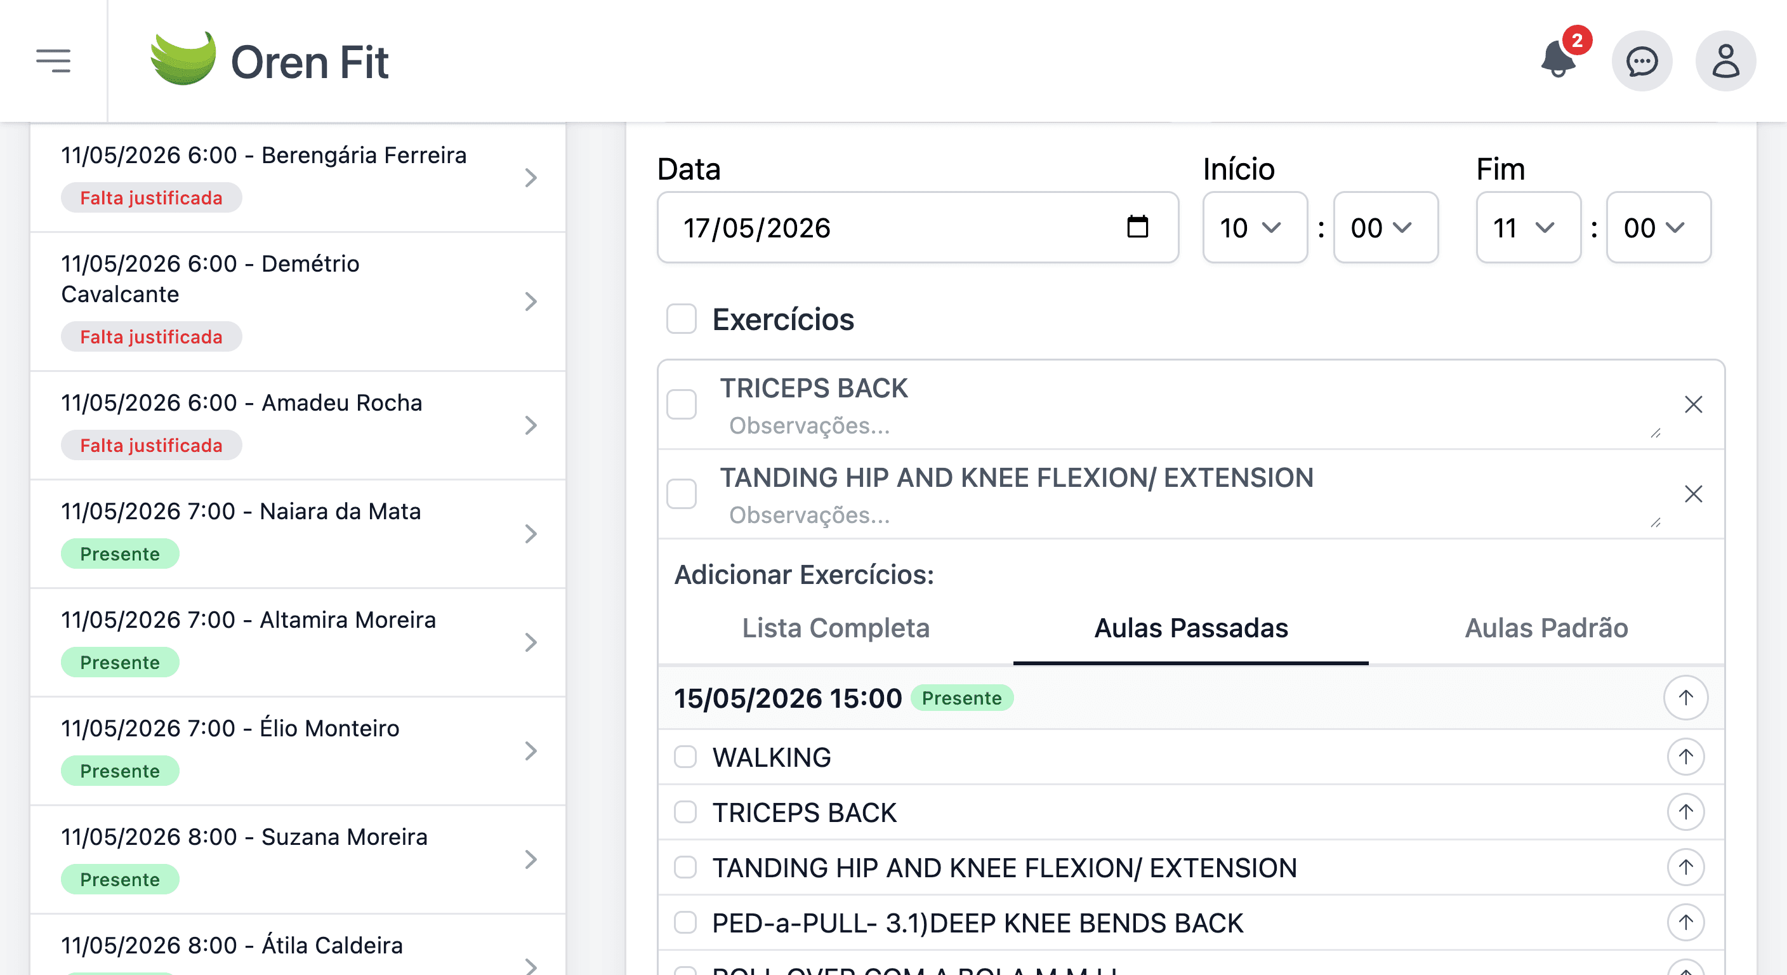The image size is (1787, 975).
Task: Check selected TANDING HIP AND KNEE FLEXION checkbox
Action: tap(680, 493)
